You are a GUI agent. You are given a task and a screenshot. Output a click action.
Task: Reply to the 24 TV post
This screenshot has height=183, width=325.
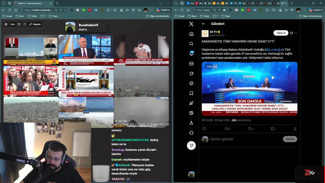pos(204,129)
